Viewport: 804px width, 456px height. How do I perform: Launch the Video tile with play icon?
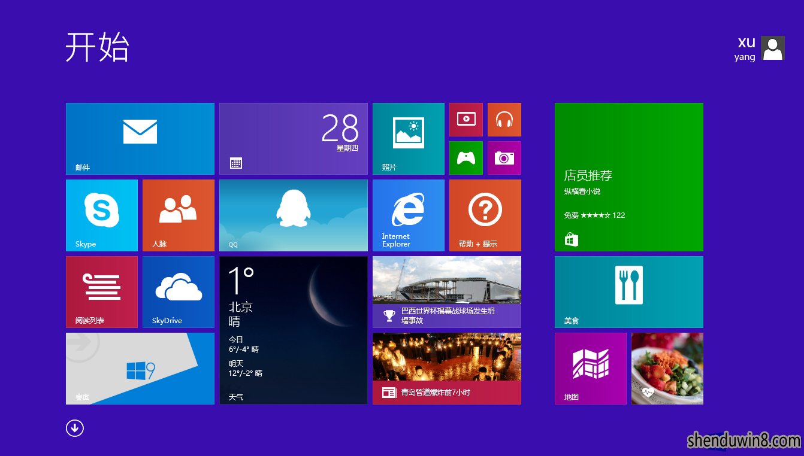(x=466, y=120)
